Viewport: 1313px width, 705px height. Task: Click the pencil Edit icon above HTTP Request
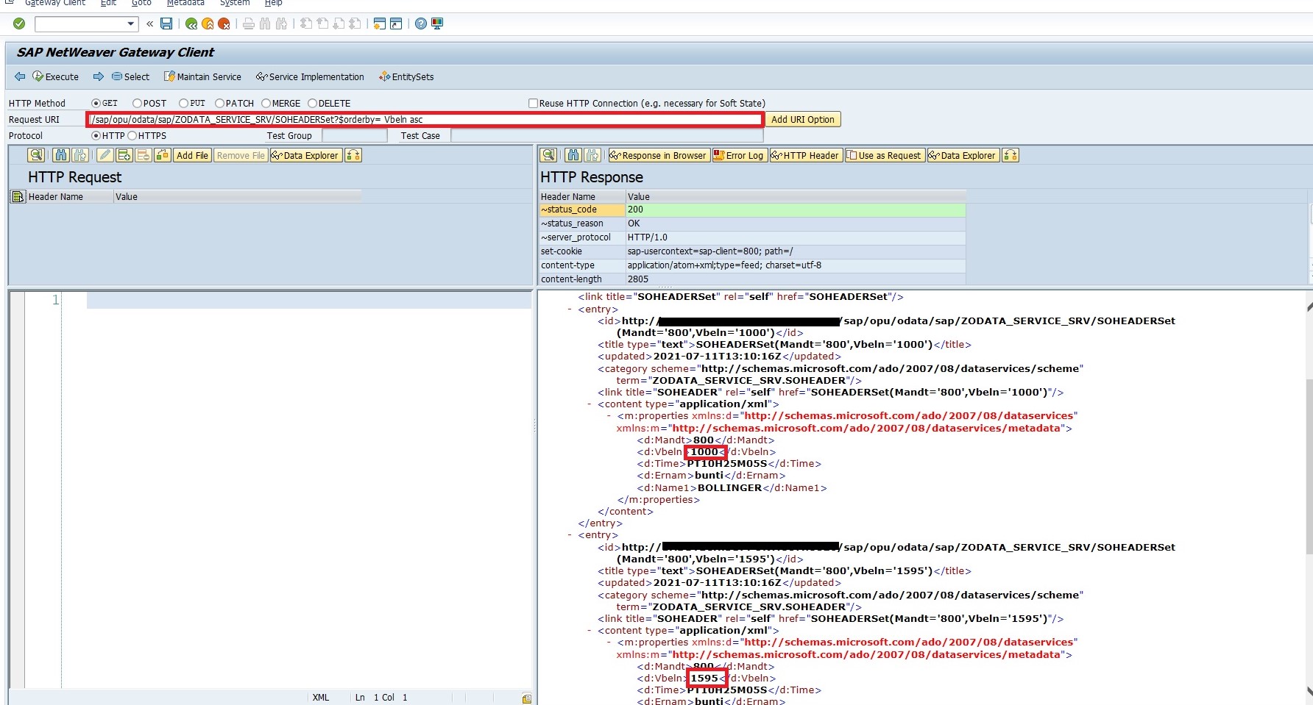(105, 155)
